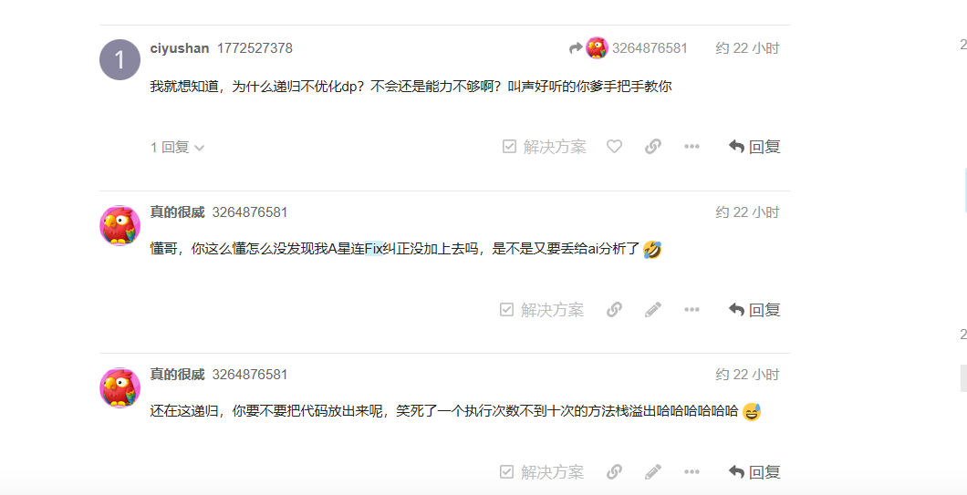This screenshot has width=967, height=495.
Task: Edit the 栈溢出 post with pencil icon
Action: (653, 472)
